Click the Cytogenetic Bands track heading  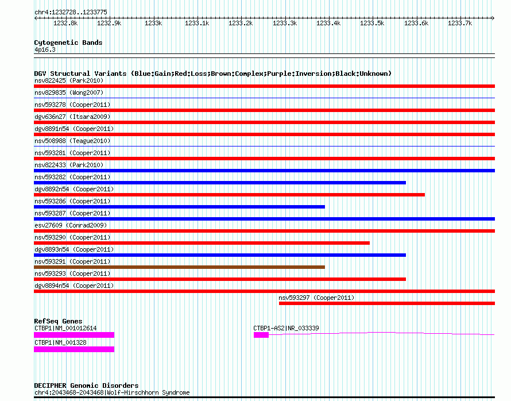pos(68,43)
